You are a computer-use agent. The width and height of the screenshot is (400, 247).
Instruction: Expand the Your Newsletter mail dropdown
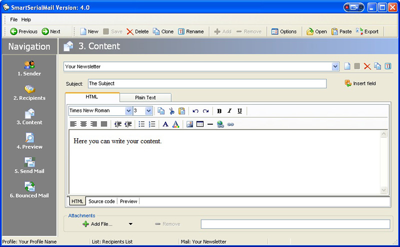point(335,67)
